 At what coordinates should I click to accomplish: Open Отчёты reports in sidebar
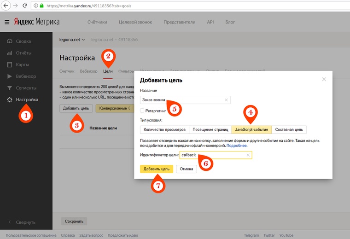coord(23,53)
